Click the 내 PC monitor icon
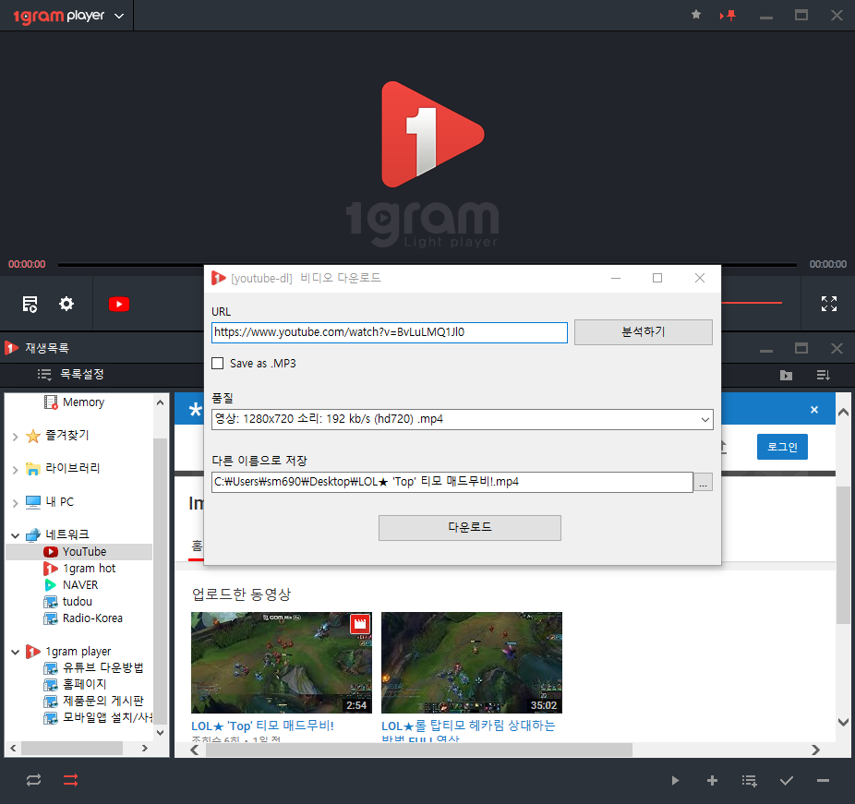Image resolution: width=855 pixels, height=804 pixels. 33,502
